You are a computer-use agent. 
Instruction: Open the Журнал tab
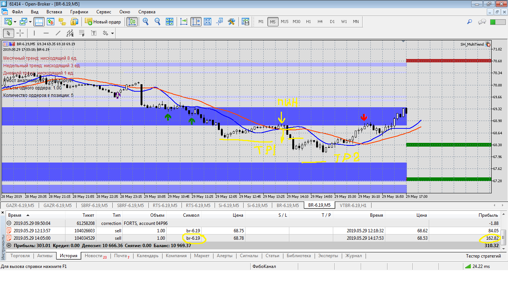(354, 256)
